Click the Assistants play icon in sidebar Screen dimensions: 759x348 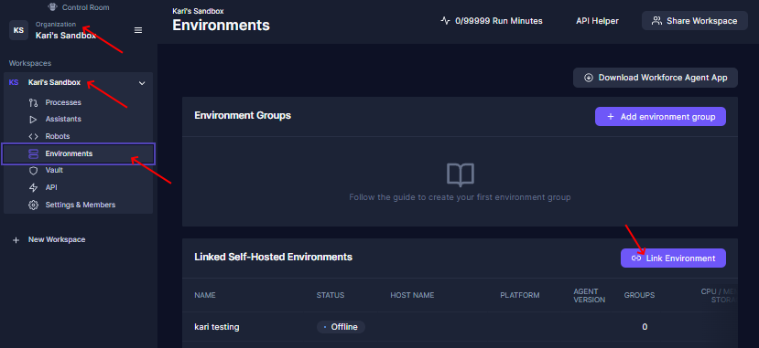coord(33,120)
